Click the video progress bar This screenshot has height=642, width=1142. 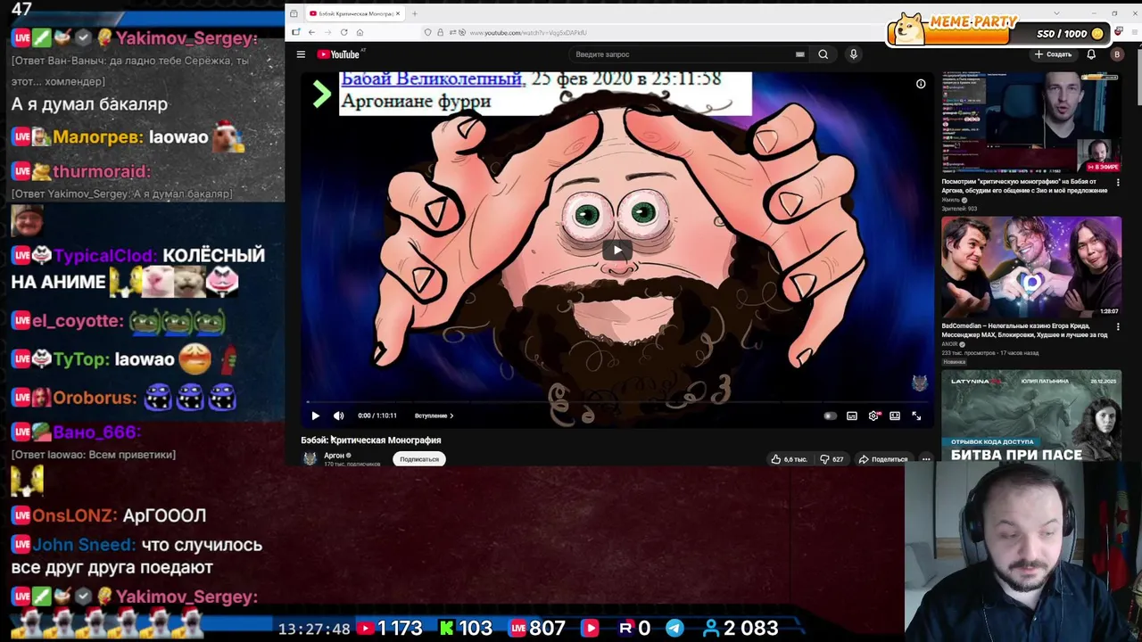click(617, 403)
